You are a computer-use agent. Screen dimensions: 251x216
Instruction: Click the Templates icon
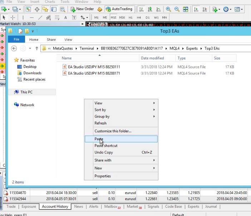click(x=237, y=9)
